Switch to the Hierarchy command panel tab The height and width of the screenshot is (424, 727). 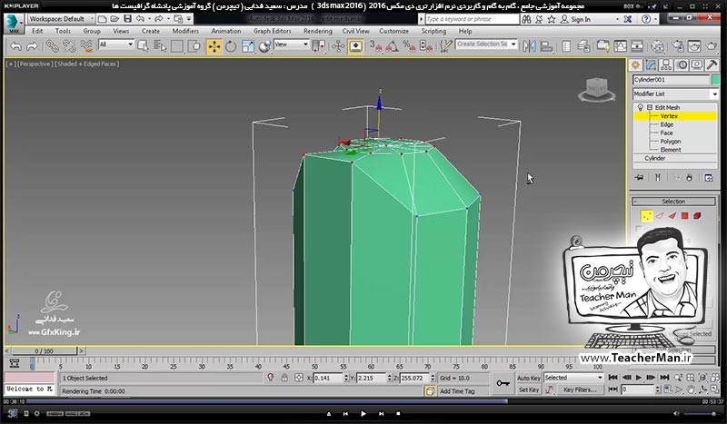pos(666,65)
